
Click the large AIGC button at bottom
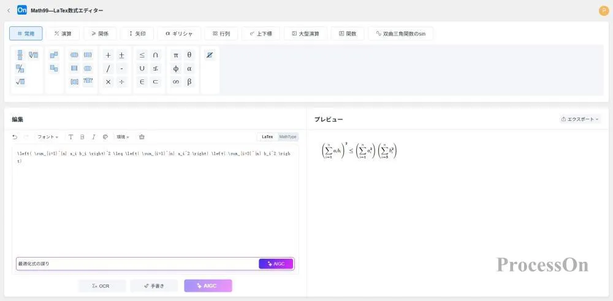208,286
